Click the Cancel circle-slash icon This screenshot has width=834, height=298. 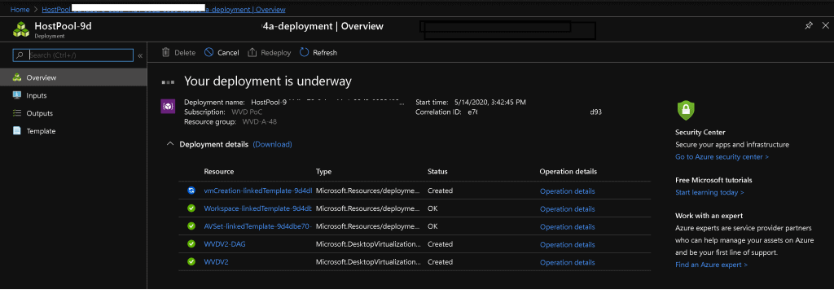pyautogui.click(x=209, y=52)
